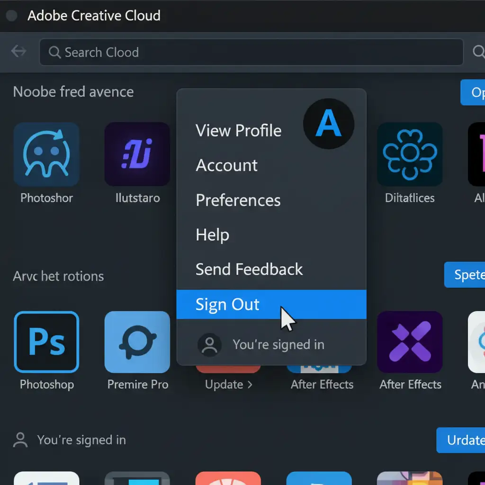Open the Photoshop Ps app icon
Image resolution: width=485 pixels, height=485 pixels.
(x=46, y=342)
